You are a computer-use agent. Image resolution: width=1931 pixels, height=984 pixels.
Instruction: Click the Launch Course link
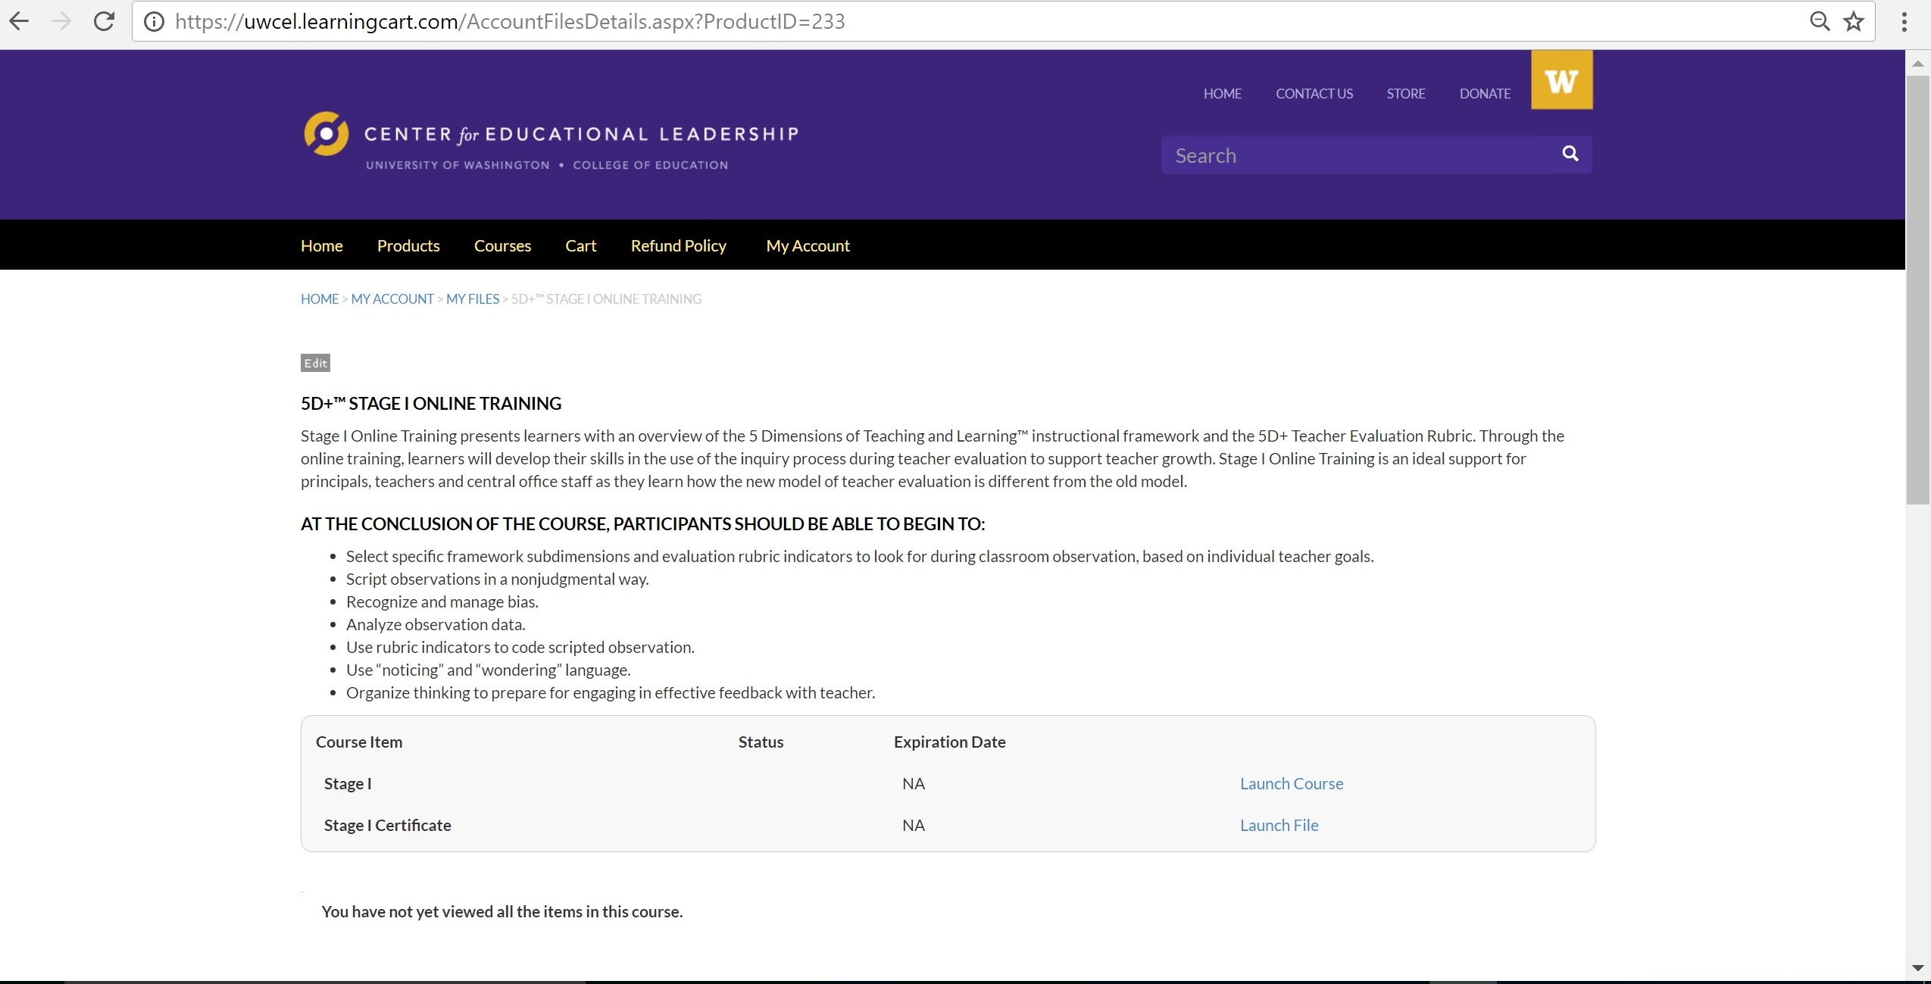click(x=1291, y=783)
